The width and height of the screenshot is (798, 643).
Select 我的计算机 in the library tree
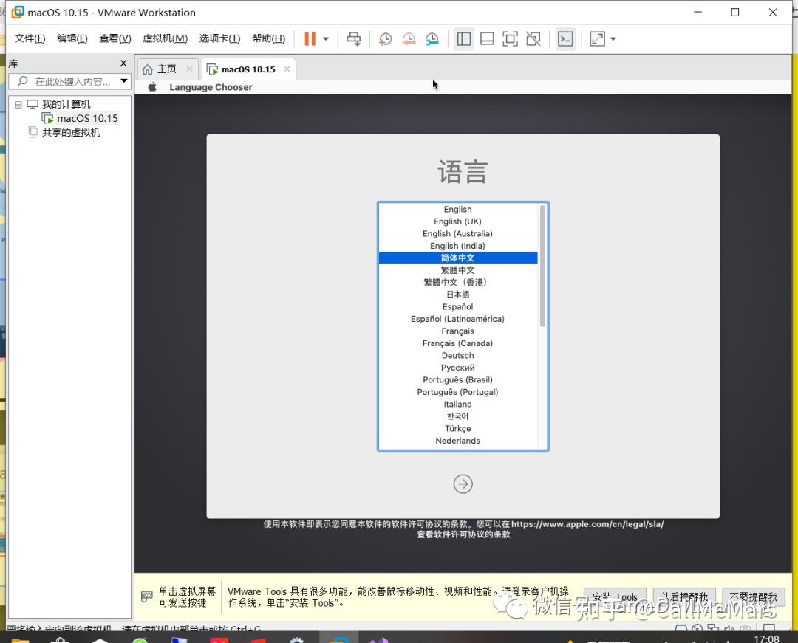coord(66,104)
